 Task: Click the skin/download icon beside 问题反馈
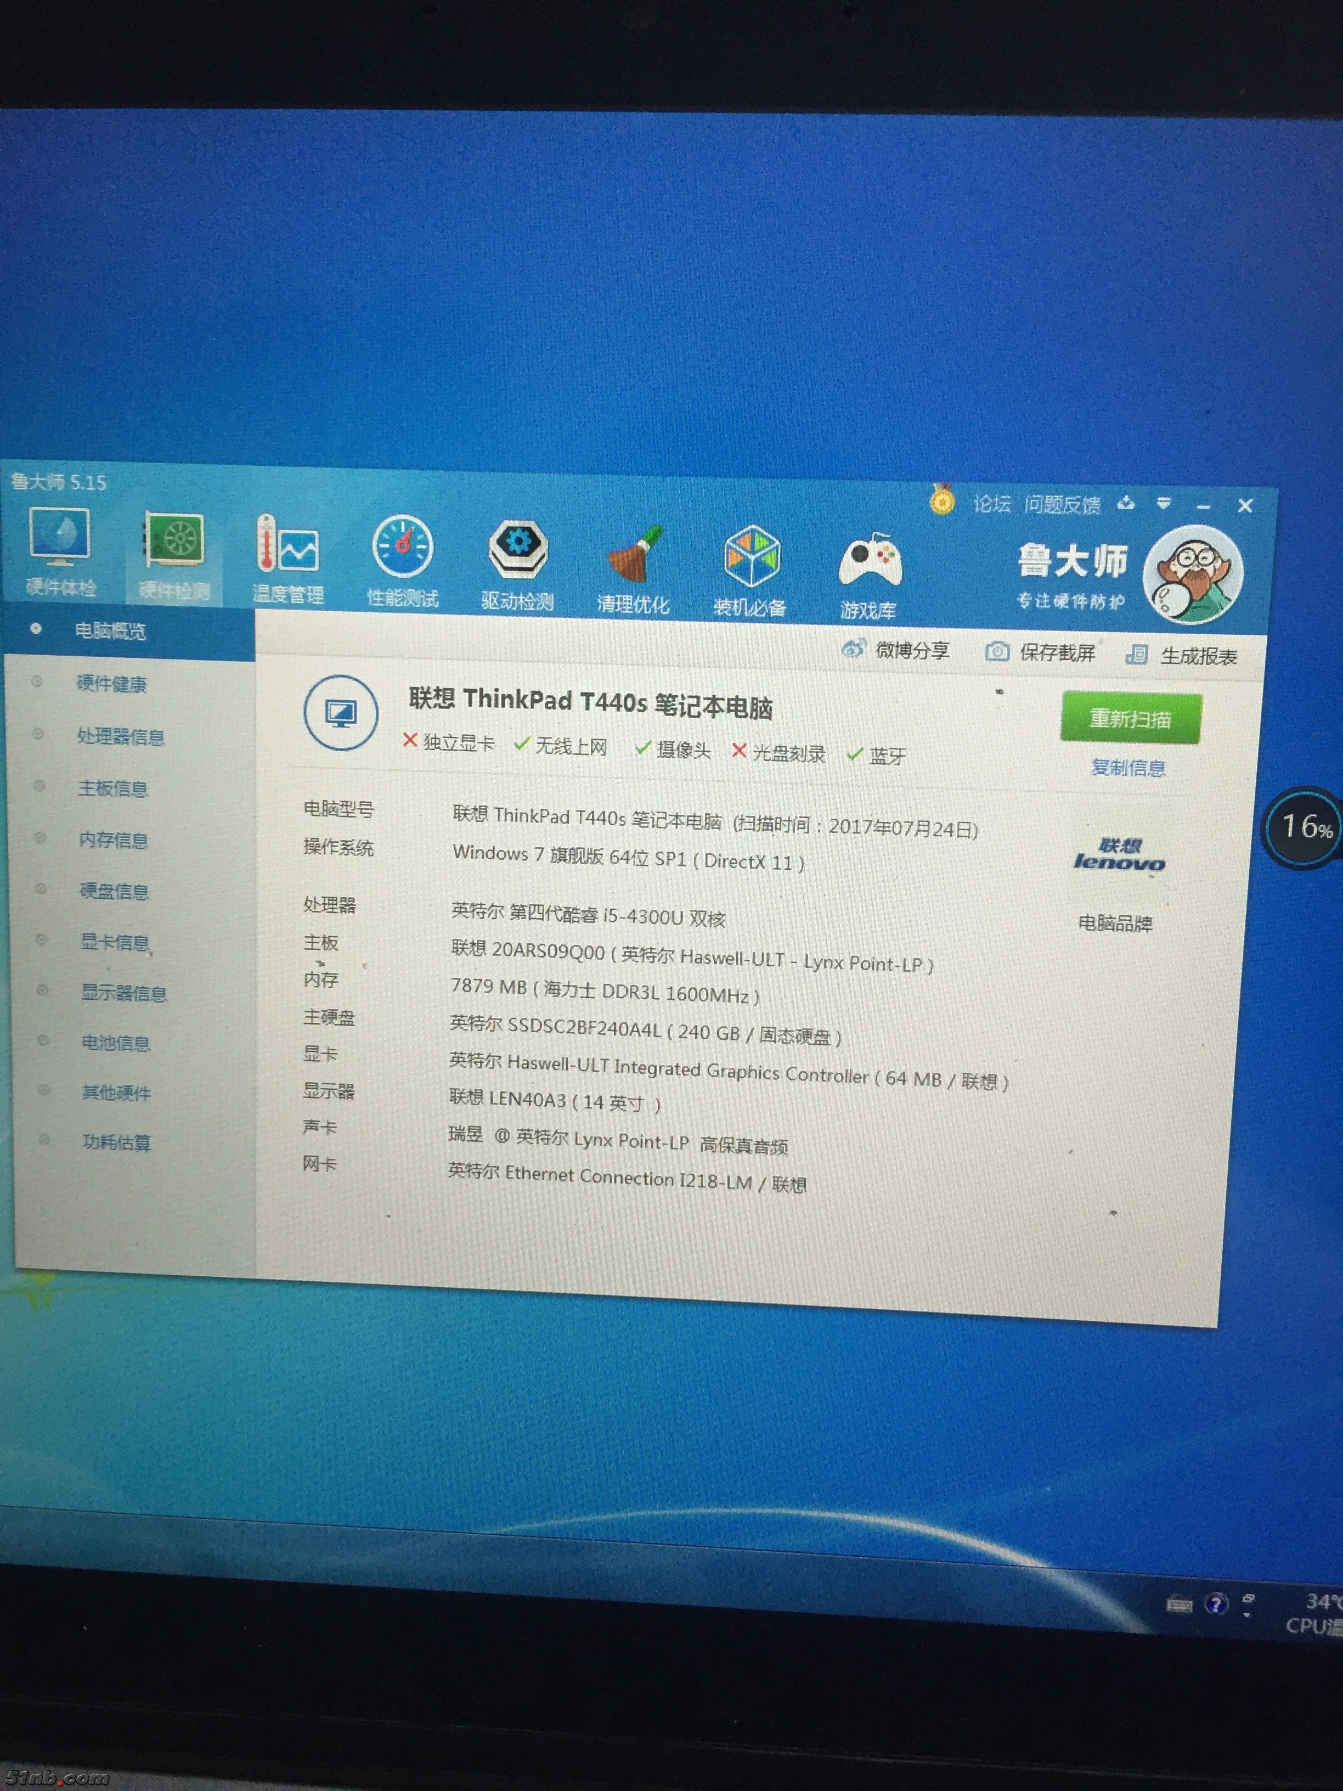click(x=1126, y=504)
